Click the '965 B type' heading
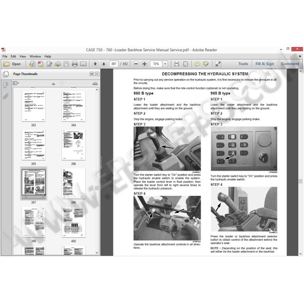The image size is (304, 304). pyautogui.click(x=220, y=93)
